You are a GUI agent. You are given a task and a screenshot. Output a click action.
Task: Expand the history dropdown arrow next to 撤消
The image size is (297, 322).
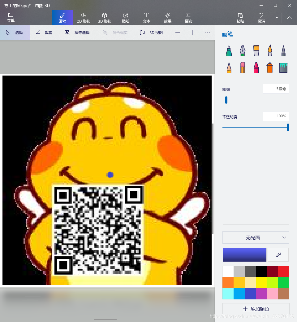coord(277,18)
